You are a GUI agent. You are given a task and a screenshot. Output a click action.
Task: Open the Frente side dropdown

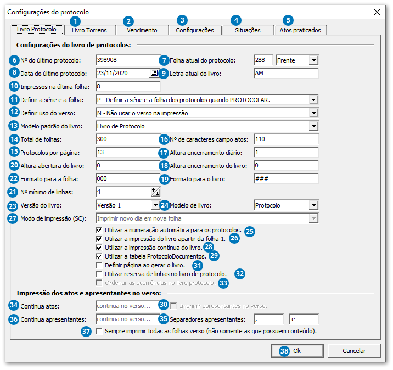(x=313, y=60)
